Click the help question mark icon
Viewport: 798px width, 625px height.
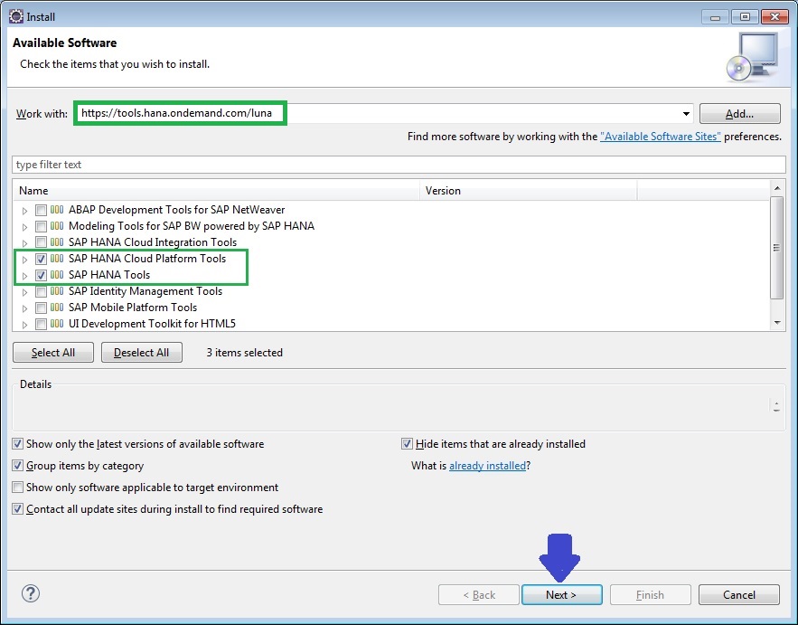31,593
